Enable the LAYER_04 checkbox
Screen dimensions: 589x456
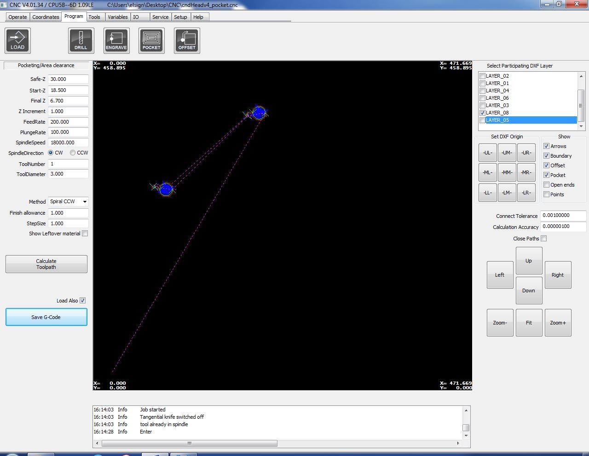point(482,91)
